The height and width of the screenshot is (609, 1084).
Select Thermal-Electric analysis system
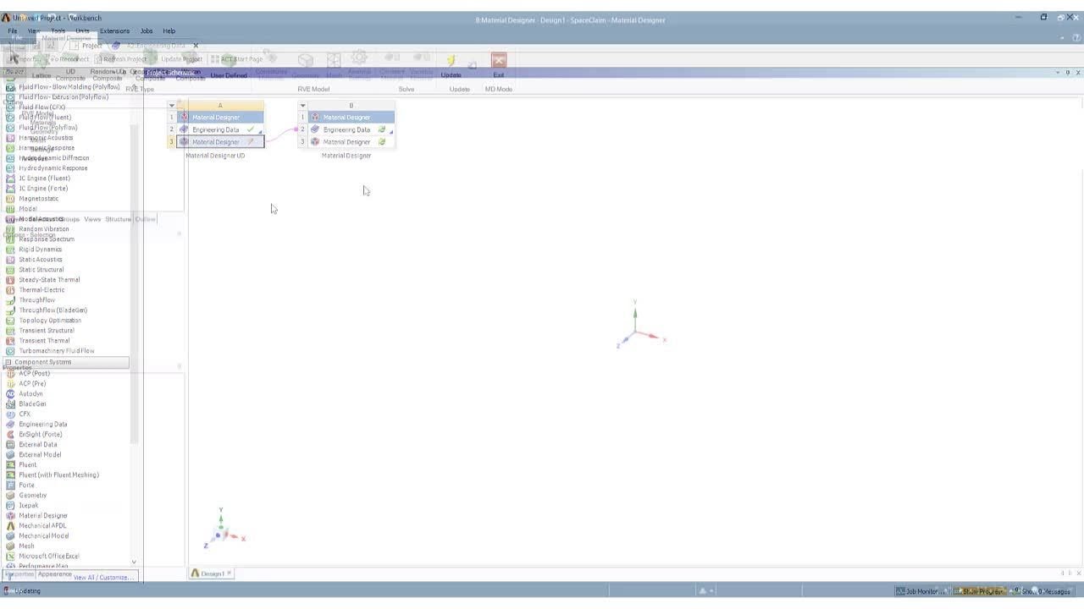pyautogui.click(x=41, y=290)
